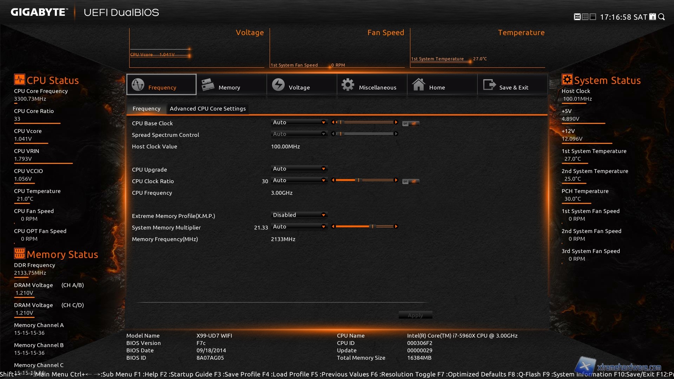Open Miscellaneous via the gear icon
Image resolution: width=674 pixels, height=379 pixels.
point(348,85)
